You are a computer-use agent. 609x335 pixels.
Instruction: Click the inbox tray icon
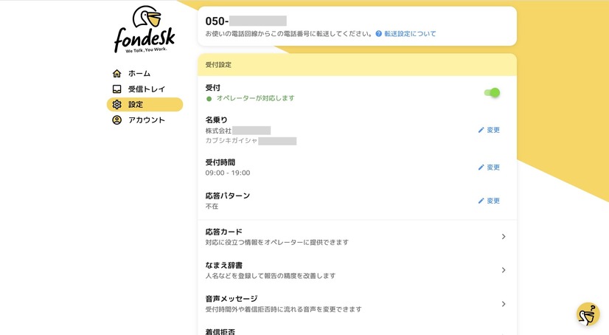pos(116,89)
